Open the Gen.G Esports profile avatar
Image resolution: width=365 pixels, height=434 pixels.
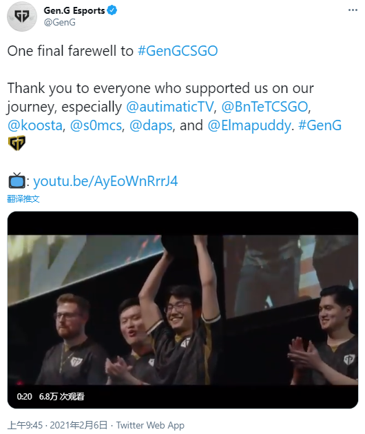[x=22, y=17]
